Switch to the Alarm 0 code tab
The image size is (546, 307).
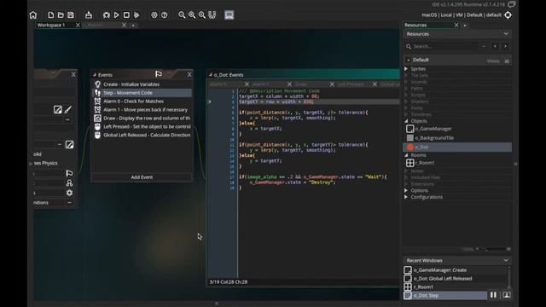218,84
